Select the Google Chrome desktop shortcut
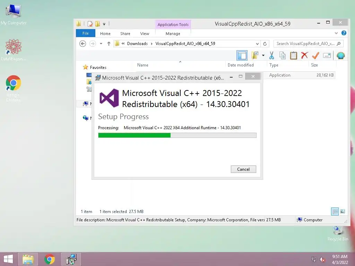Screen dimensions: 355x266 tap(14, 89)
